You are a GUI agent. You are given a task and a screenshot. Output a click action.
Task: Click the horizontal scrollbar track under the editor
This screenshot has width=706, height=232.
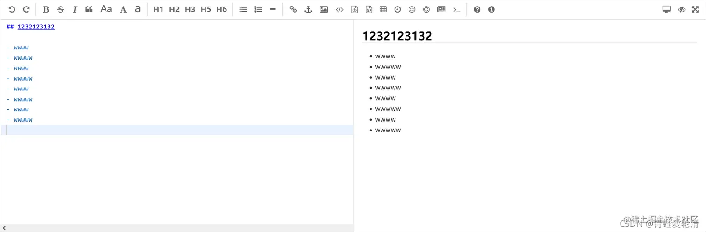tap(180, 228)
